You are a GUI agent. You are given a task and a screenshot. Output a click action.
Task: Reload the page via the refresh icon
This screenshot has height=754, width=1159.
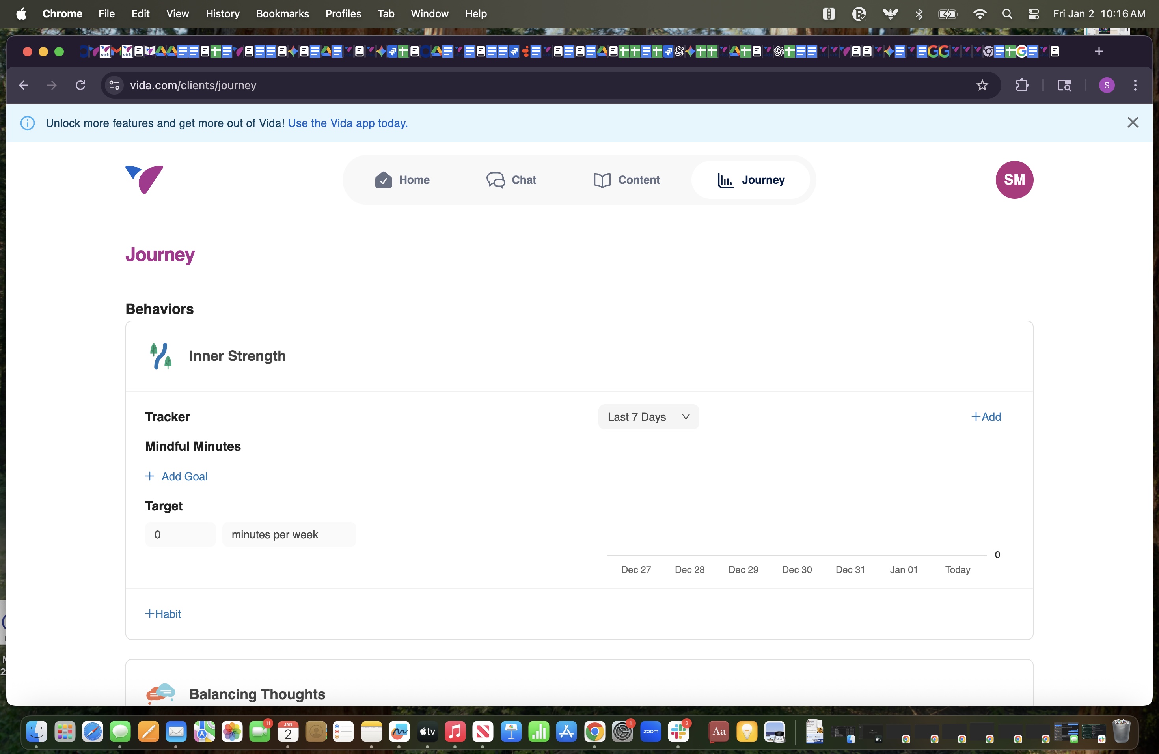[x=81, y=85]
